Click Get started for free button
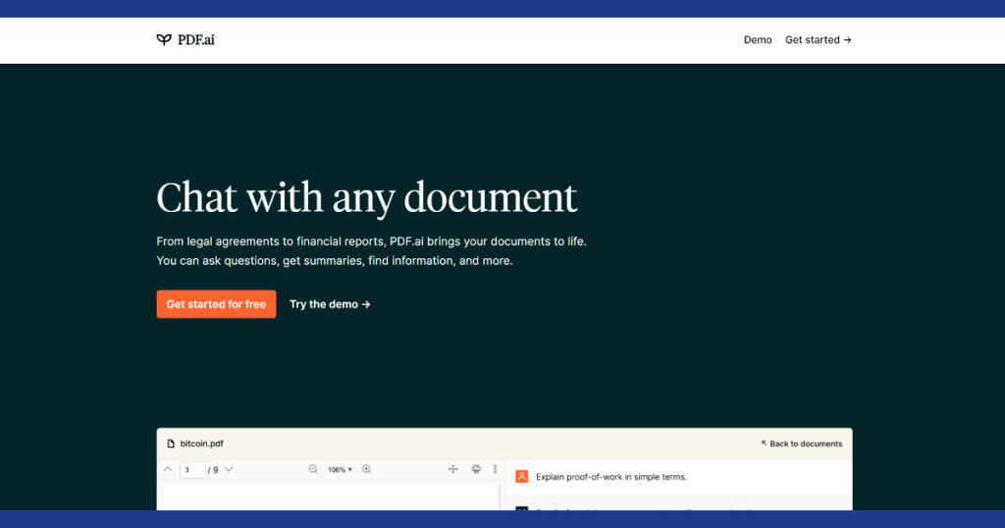Screen dimensions: 1005x528 [216, 304]
